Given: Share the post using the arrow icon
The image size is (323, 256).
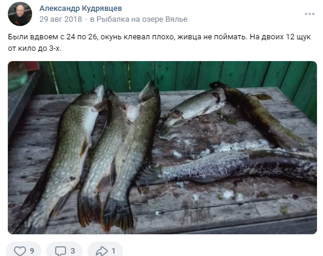Looking at the screenshot, I should coord(102,251).
